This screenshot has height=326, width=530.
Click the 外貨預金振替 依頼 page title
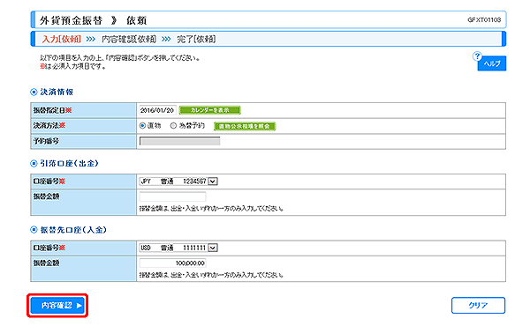tap(94, 20)
